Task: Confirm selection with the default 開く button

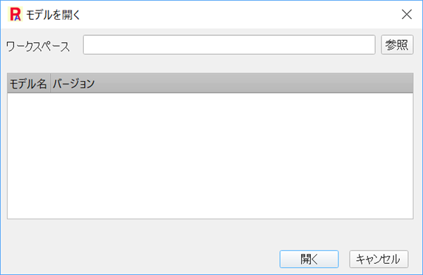Action: click(x=309, y=259)
